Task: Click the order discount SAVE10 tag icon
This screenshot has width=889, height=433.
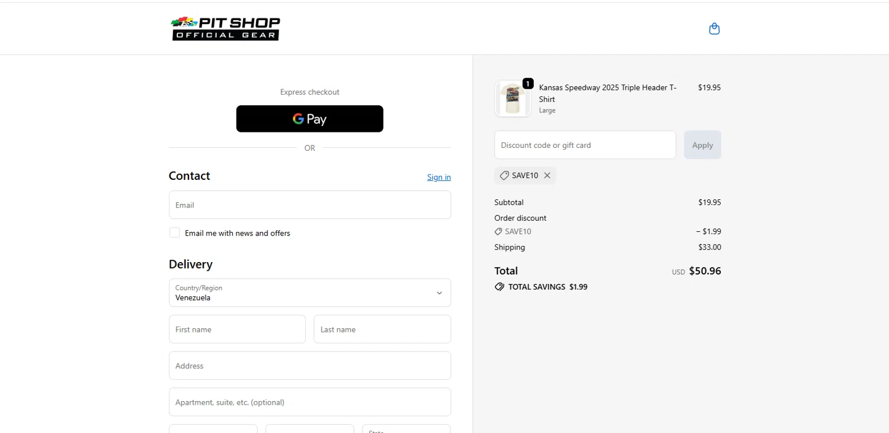Action: coord(498,231)
